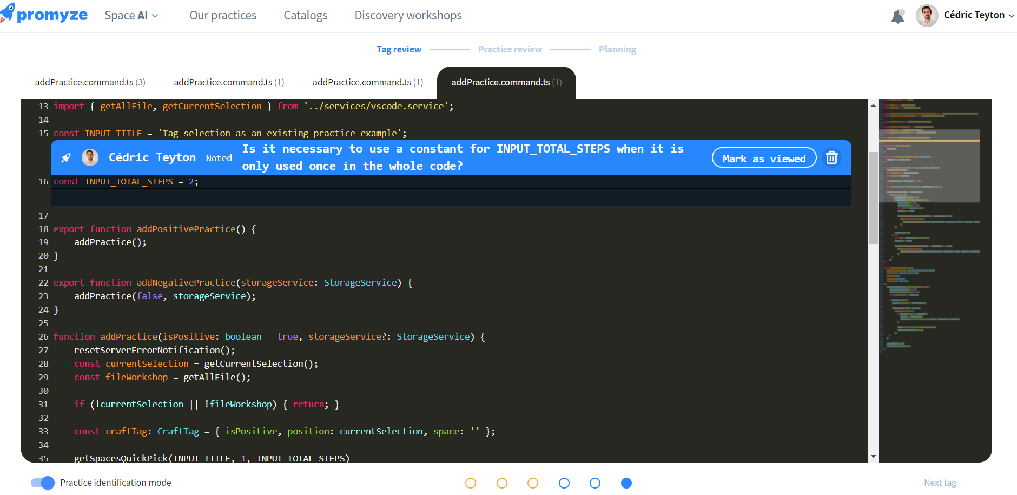Expand the Cédric Teyton user menu

(979, 15)
